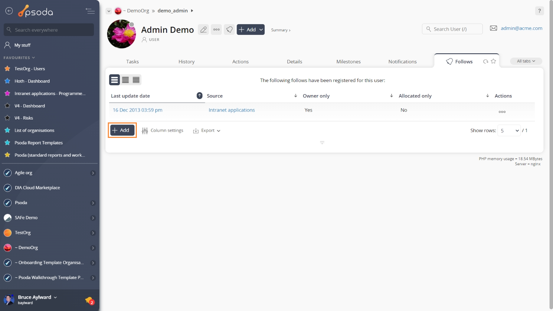
Task: Open DIA Cloud Marketplace organisation
Action: [37, 188]
